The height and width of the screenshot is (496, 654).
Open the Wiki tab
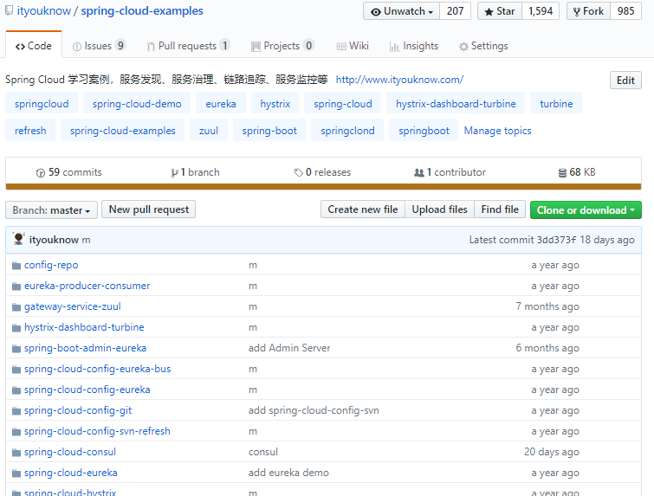pyautogui.click(x=353, y=46)
